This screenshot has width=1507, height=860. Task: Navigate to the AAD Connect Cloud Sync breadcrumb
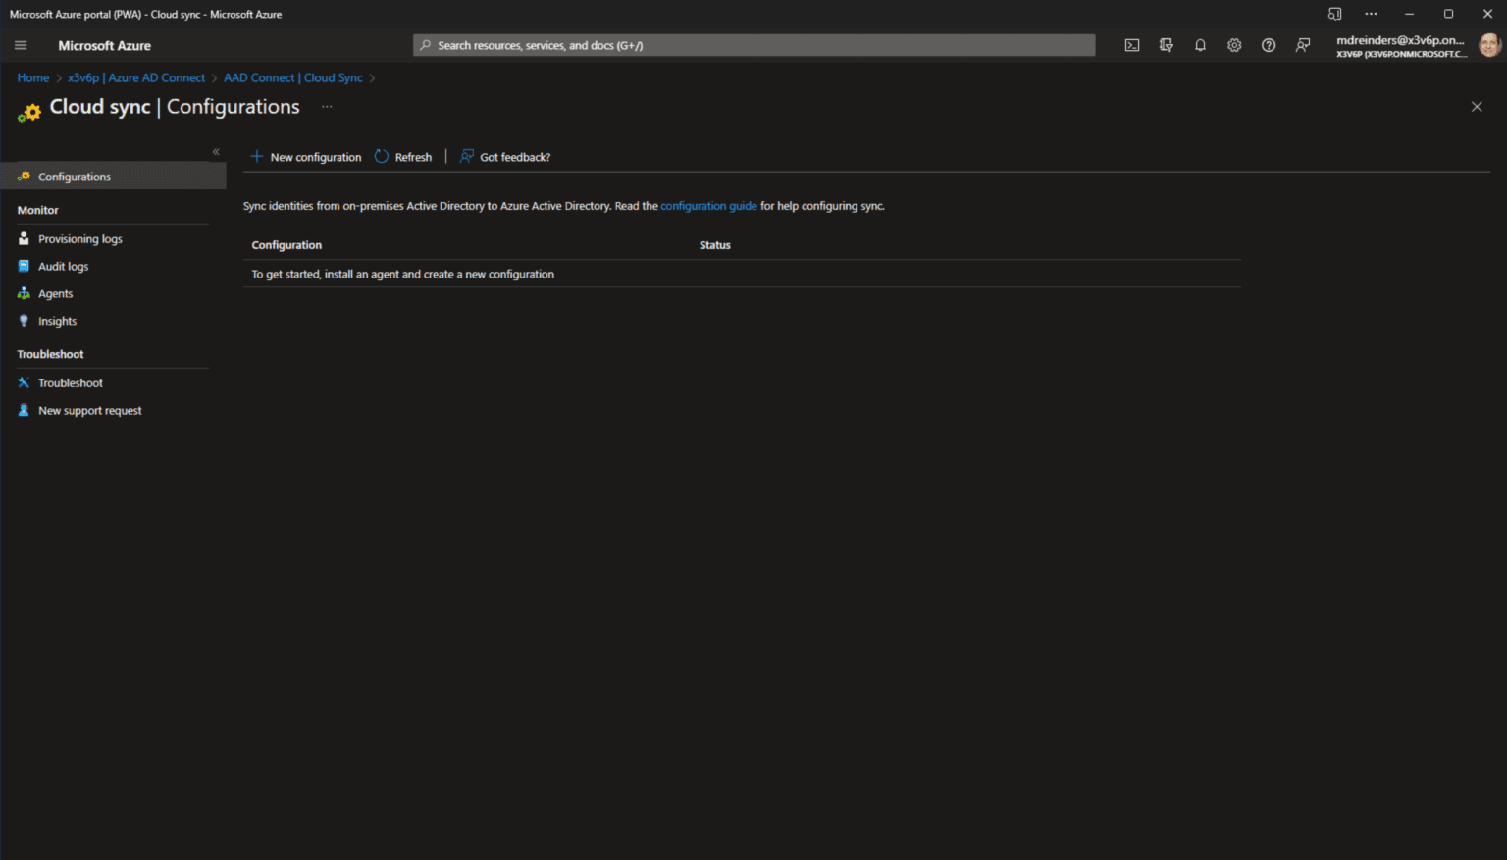292,77
